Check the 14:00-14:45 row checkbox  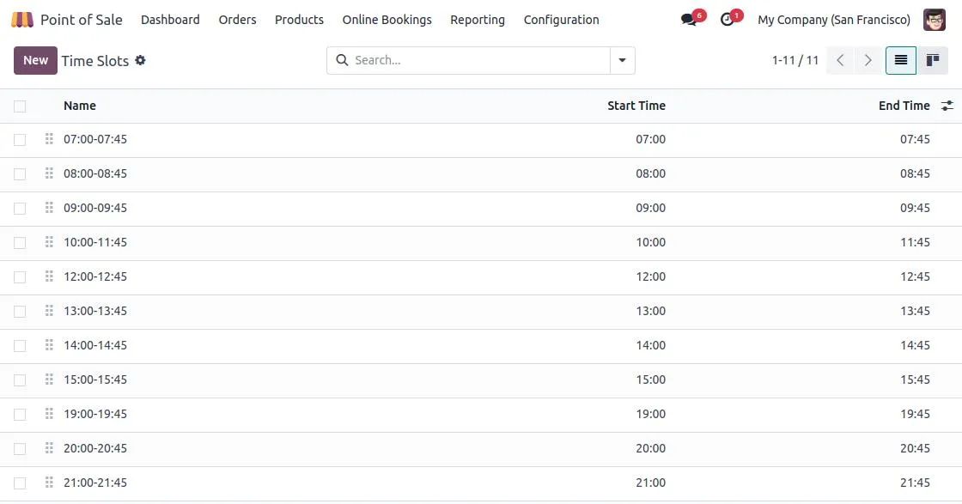20,344
